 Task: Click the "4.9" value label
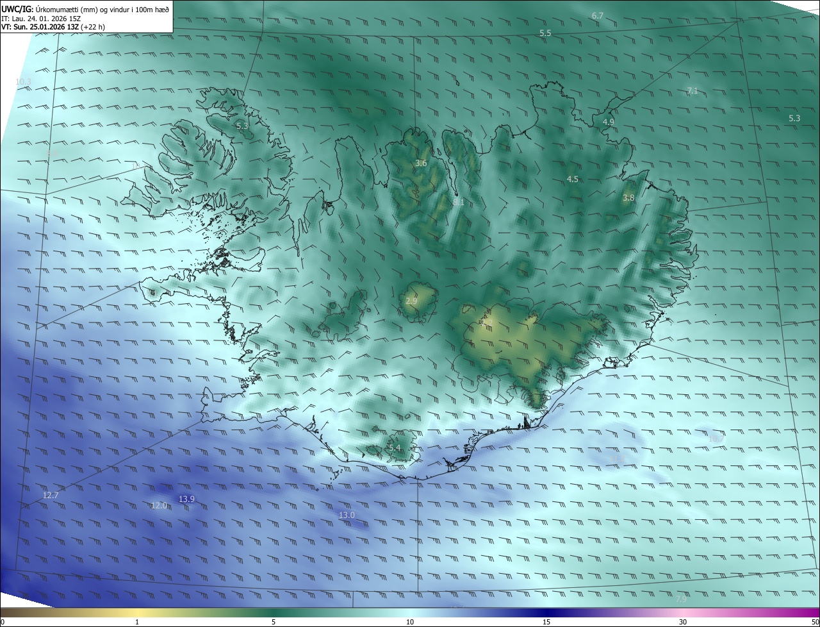pos(609,122)
